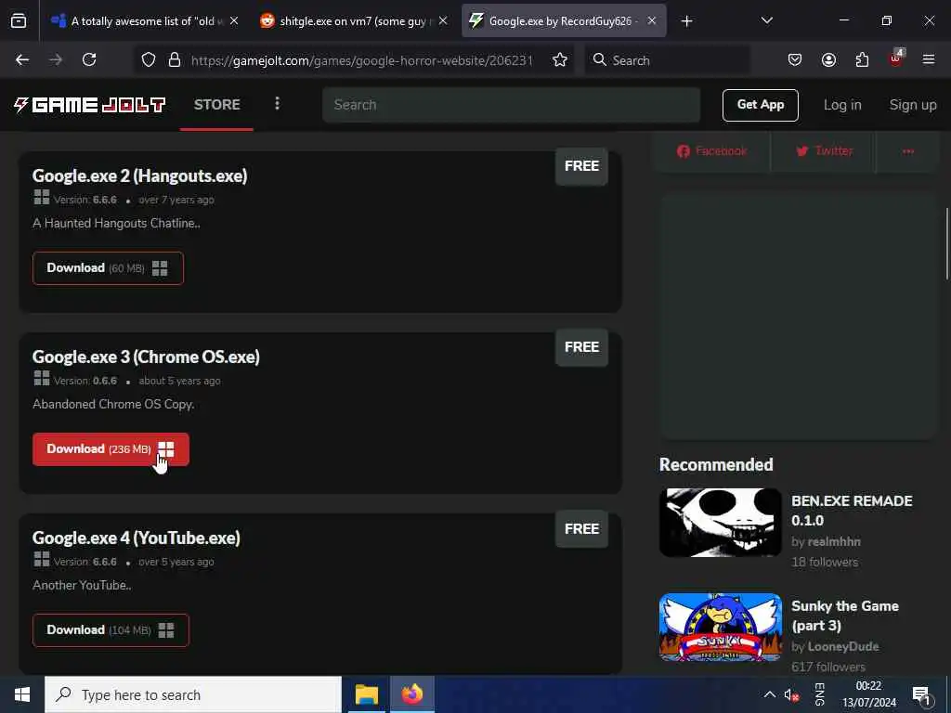This screenshot has width=951, height=713.
Task: View site security padlock info
Action: pos(175,59)
